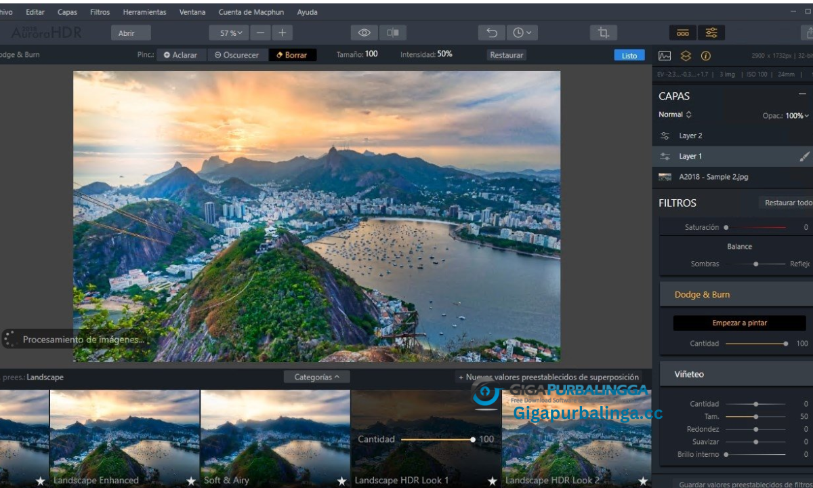
Task: Open the Filtros menu
Action: coord(100,12)
